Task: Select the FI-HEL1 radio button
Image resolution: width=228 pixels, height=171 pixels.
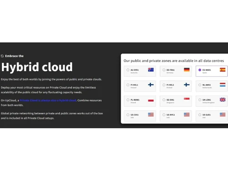Action: click(128, 85)
